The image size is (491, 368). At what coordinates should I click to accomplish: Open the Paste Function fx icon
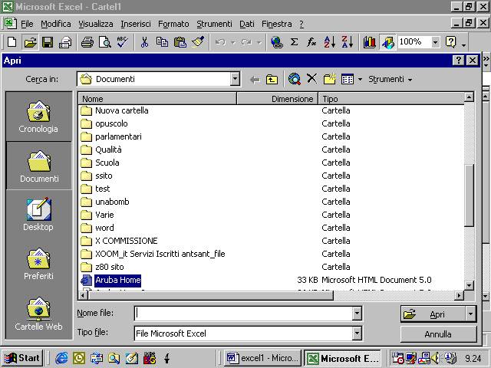[x=311, y=42]
